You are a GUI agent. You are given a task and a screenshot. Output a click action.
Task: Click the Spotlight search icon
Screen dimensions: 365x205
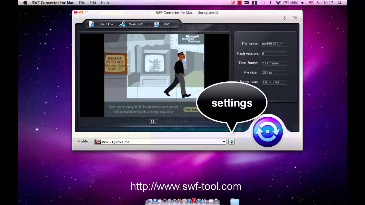340,3
